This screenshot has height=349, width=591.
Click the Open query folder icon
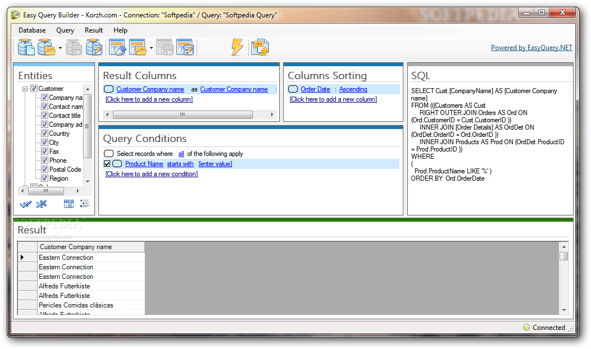pos(138,48)
